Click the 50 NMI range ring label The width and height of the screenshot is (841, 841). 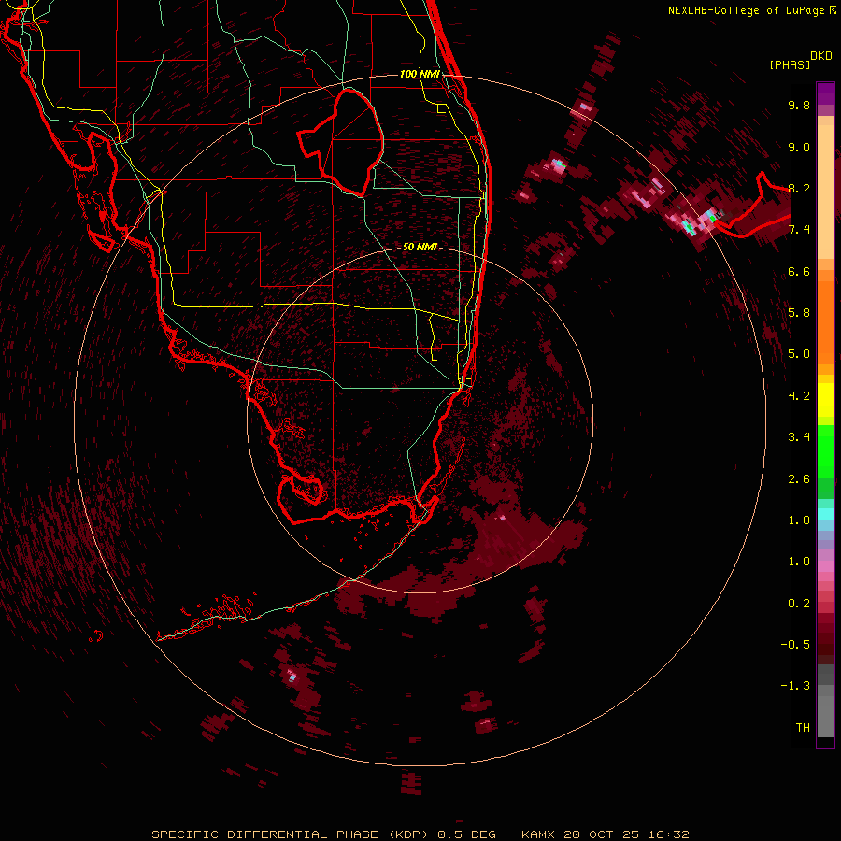[420, 247]
